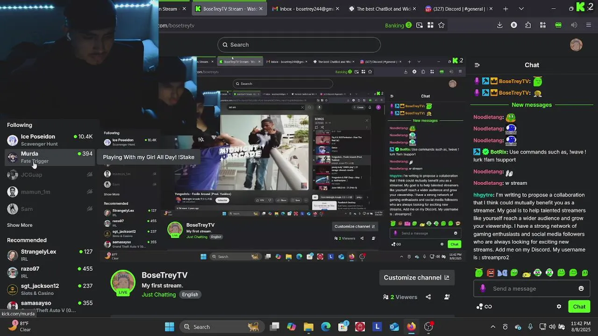Share the stream using share icon

(x=428, y=297)
